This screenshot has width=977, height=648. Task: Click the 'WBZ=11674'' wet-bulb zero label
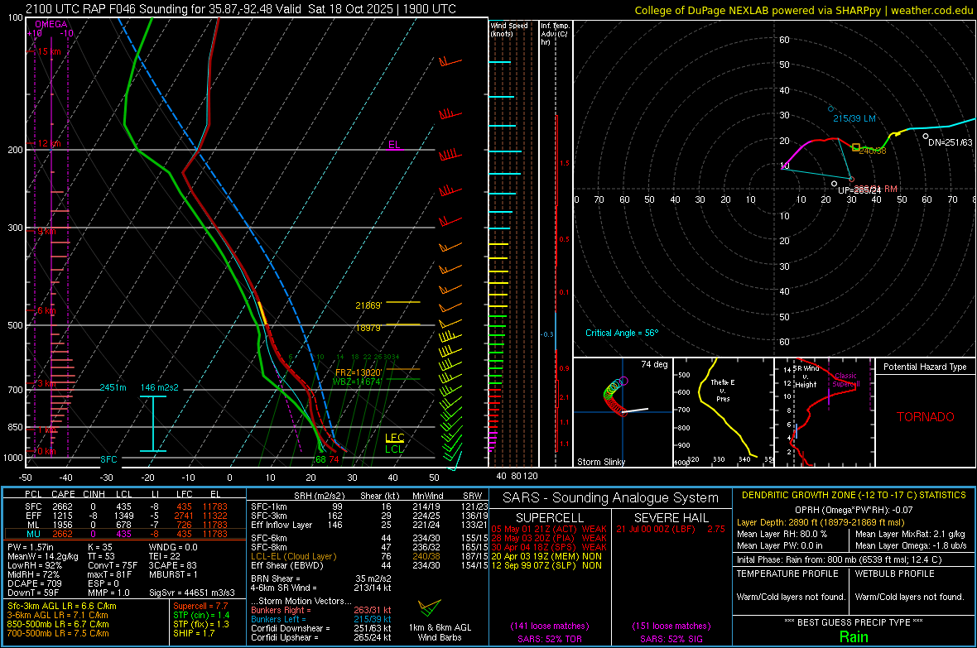[358, 382]
